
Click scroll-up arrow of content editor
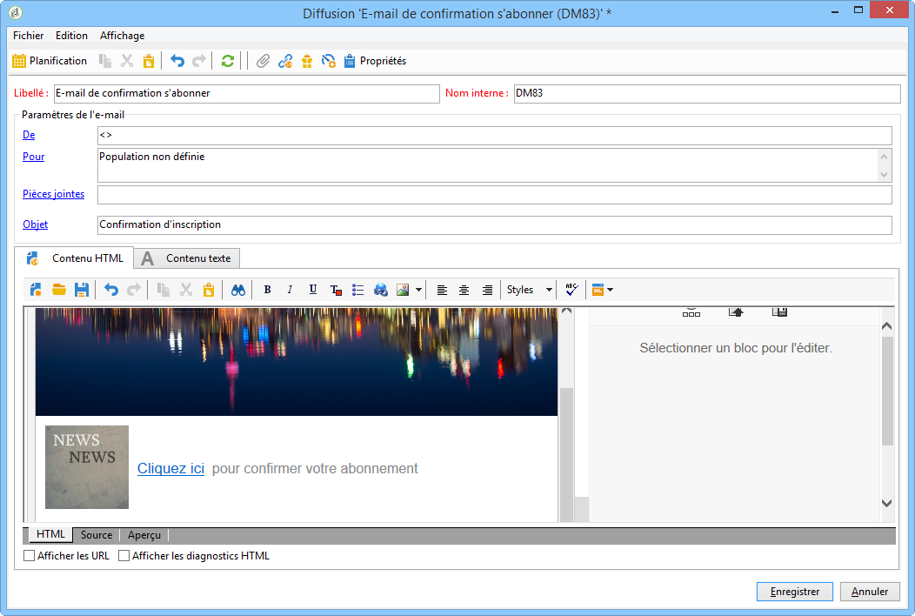pyautogui.click(x=566, y=311)
